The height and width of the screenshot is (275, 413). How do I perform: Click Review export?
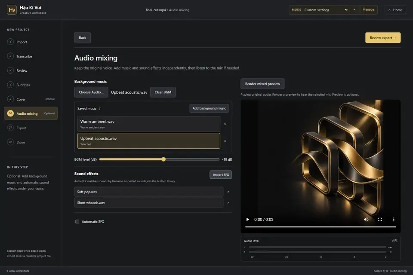pyautogui.click(x=383, y=38)
